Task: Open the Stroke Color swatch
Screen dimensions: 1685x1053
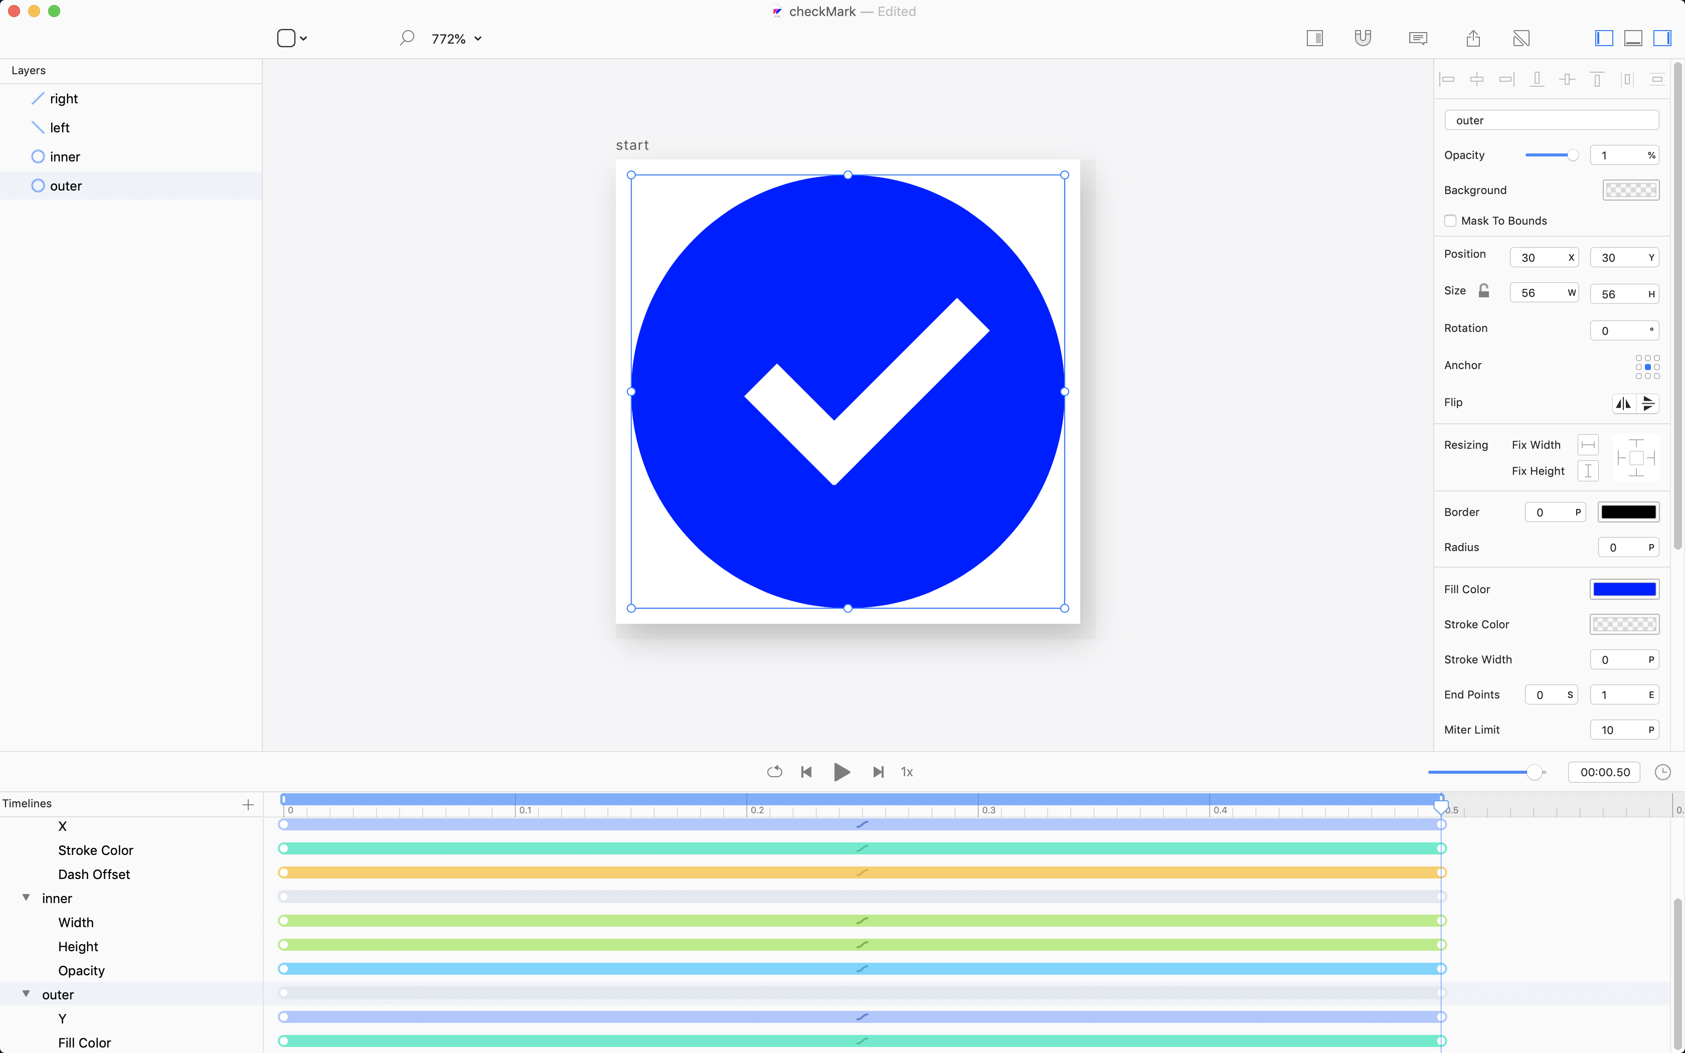Action: pos(1624,625)
